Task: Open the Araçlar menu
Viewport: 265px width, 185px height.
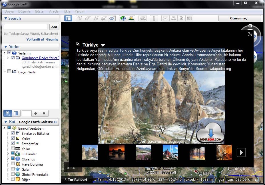Action: (55, 11)
